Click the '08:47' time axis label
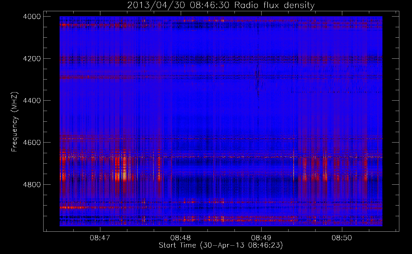Screen dimensions: 412x254 point(100,238)
